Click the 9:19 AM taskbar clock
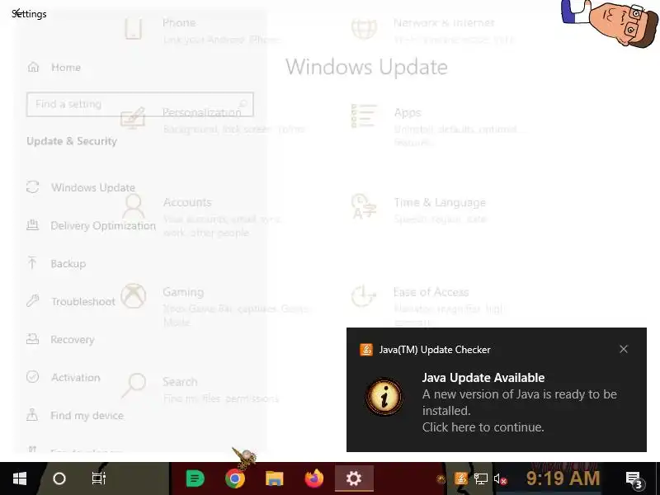 [563, 478]
